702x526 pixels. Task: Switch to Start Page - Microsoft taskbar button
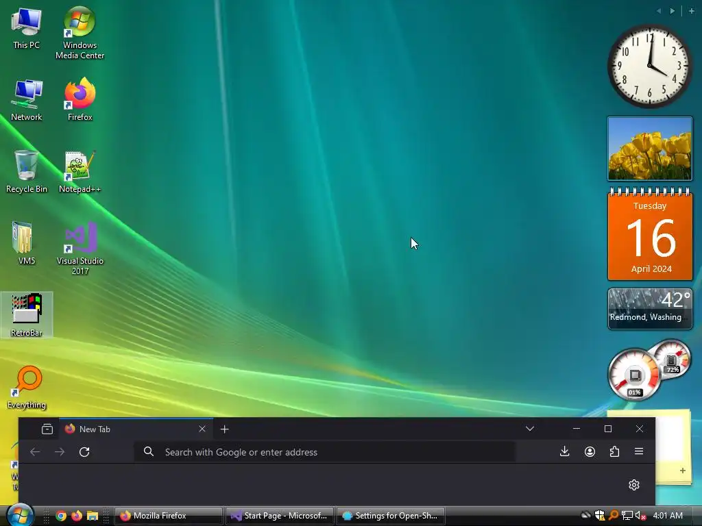[280, 516]
